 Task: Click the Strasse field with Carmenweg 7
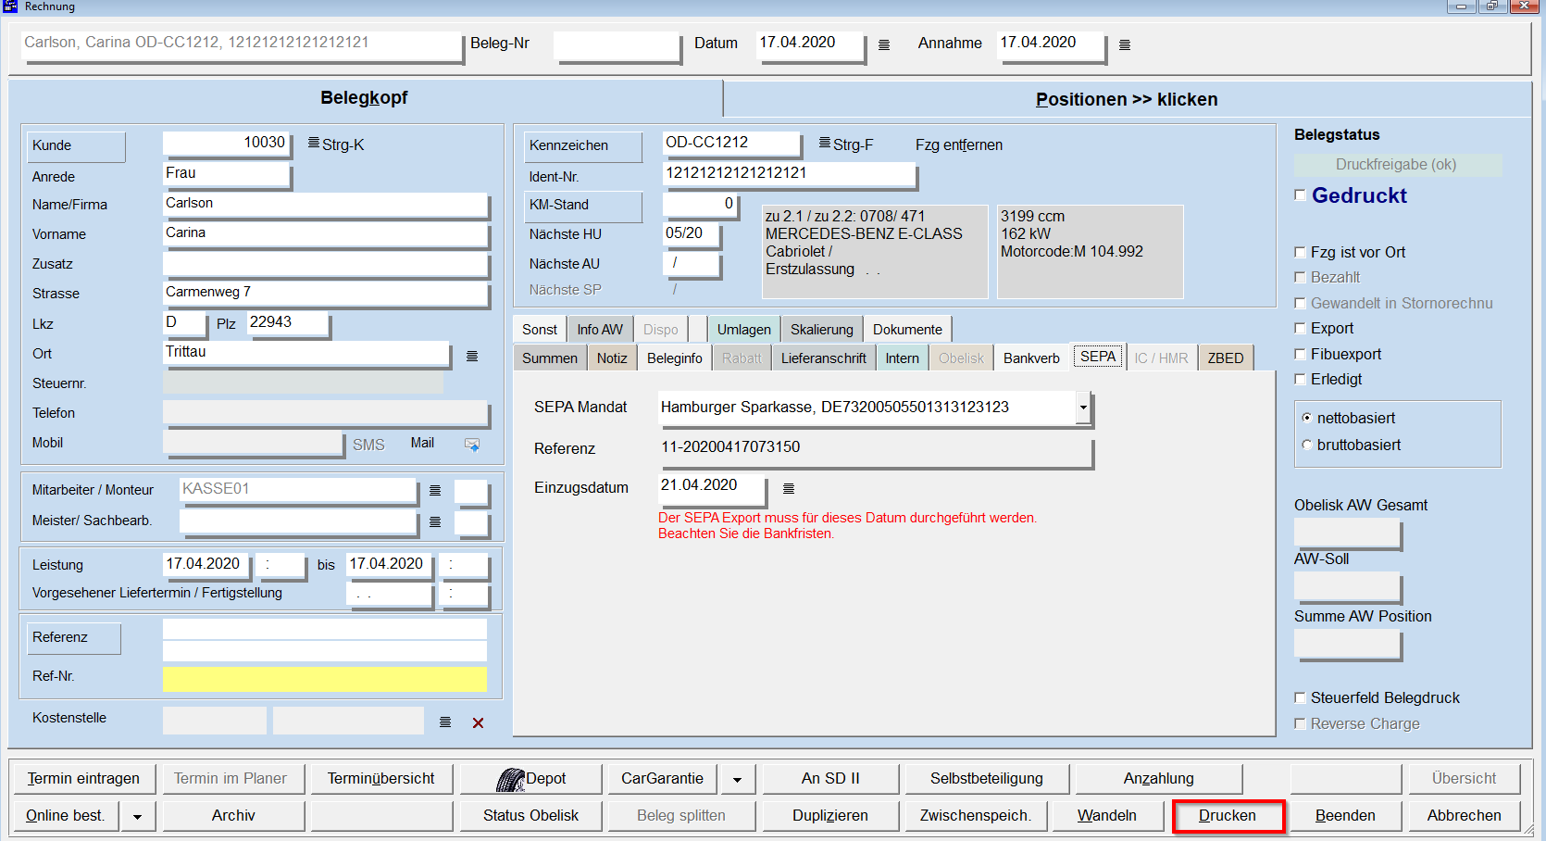(x=326, y=293)
